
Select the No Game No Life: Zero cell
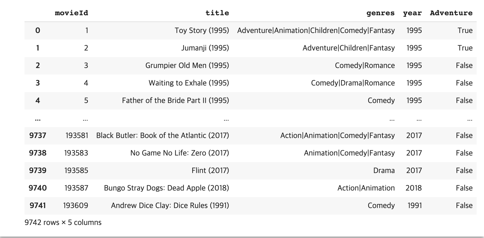pos(180,153)
